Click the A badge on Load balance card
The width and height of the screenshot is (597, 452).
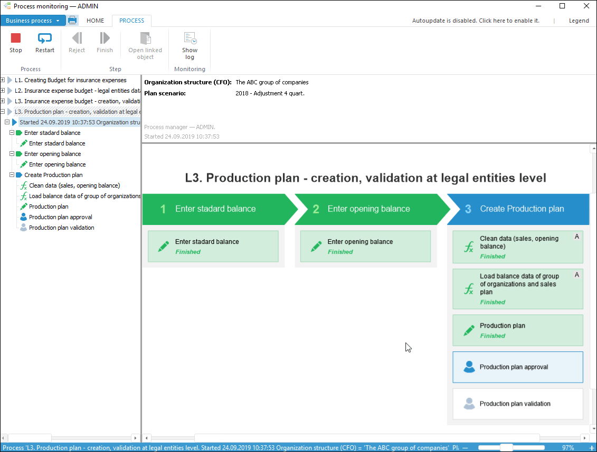click(x=577, y=274)
